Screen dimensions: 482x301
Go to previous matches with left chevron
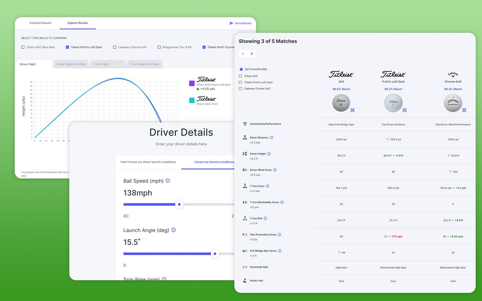click(243, 54)
